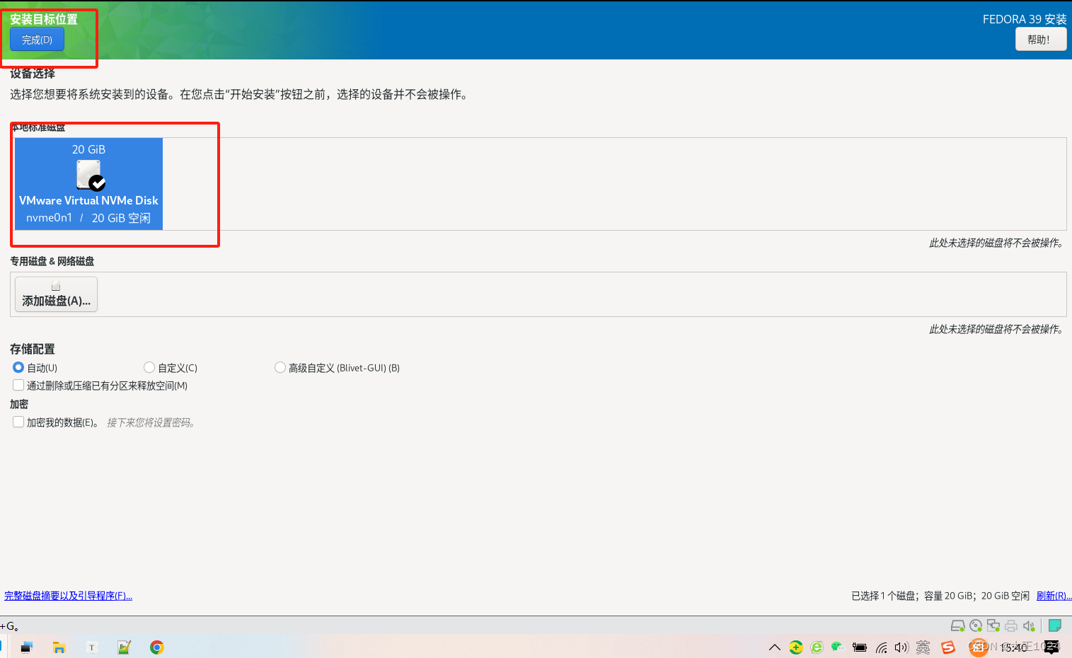Click the 专用磁盘 & 网络磁盘 heading
Image resolution: width=1072 pixels, height=658 pixels.
(52, 261)
